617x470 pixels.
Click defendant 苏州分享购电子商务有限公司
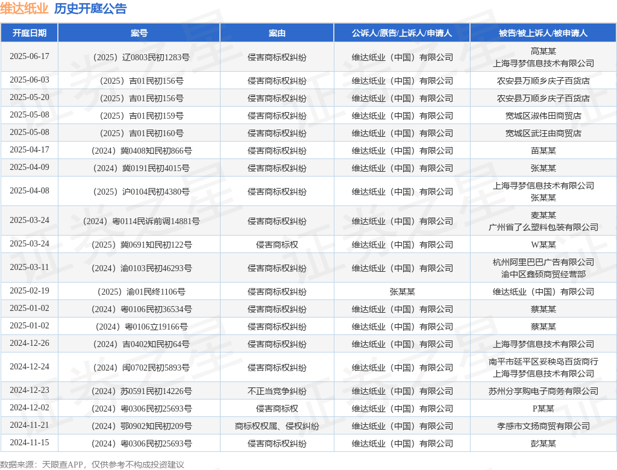click(543, 391)
